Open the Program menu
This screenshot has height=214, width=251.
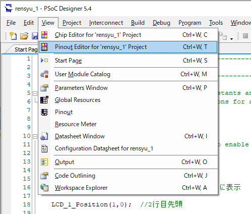tap(190, 23)
